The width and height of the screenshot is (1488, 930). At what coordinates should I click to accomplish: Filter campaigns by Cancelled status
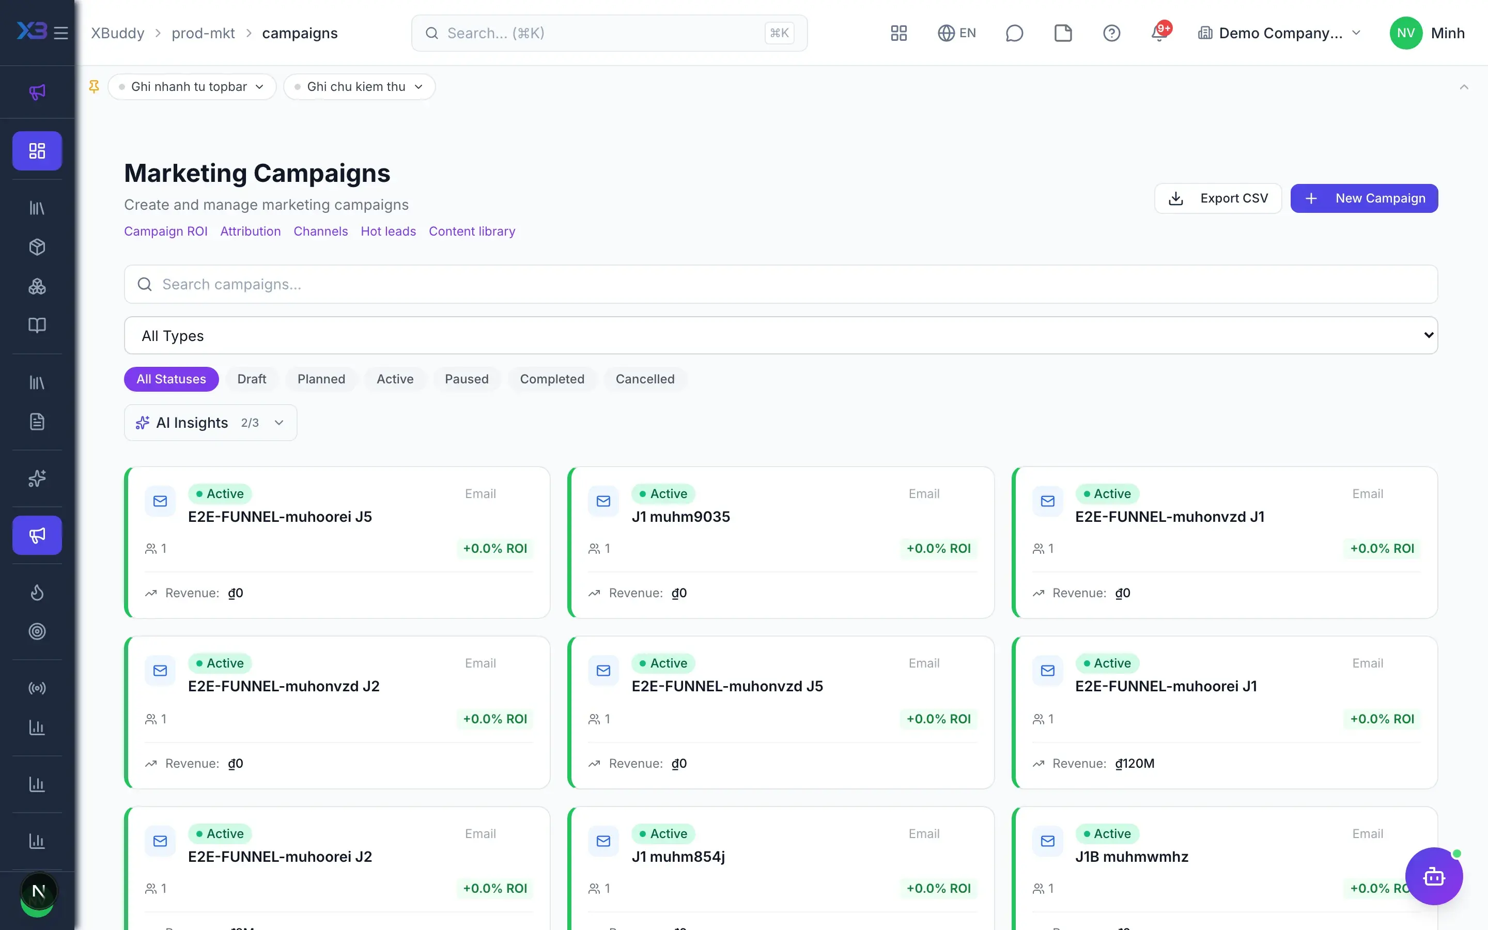pos(644,379)
